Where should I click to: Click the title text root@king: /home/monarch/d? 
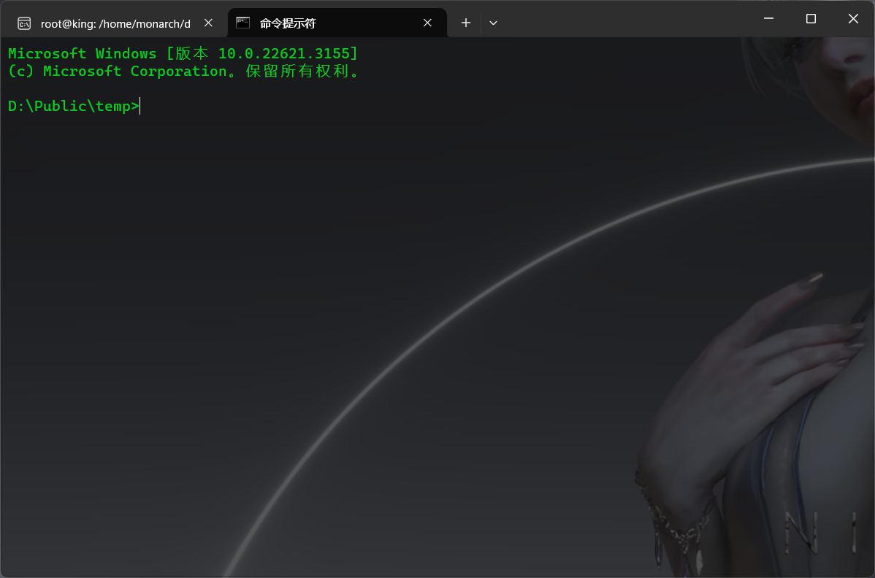tap(117, 23)
